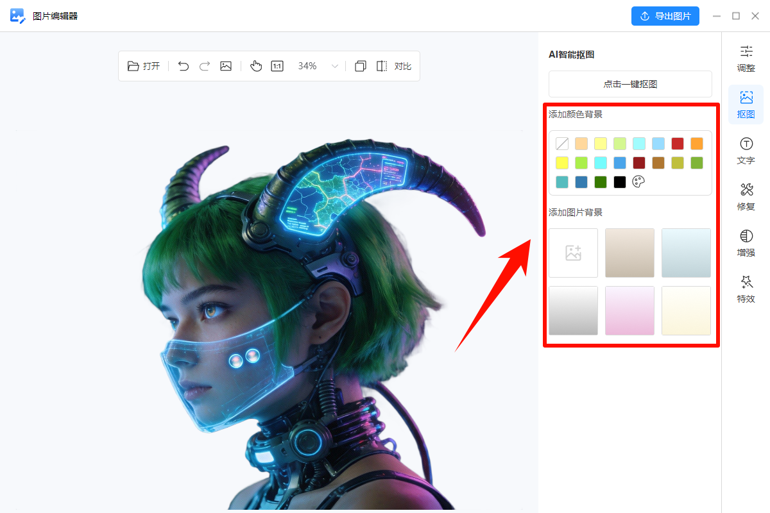Viewport: 770px width, 513px height.
Task: Open the custom color palette picker
Action: pos(638,182)
